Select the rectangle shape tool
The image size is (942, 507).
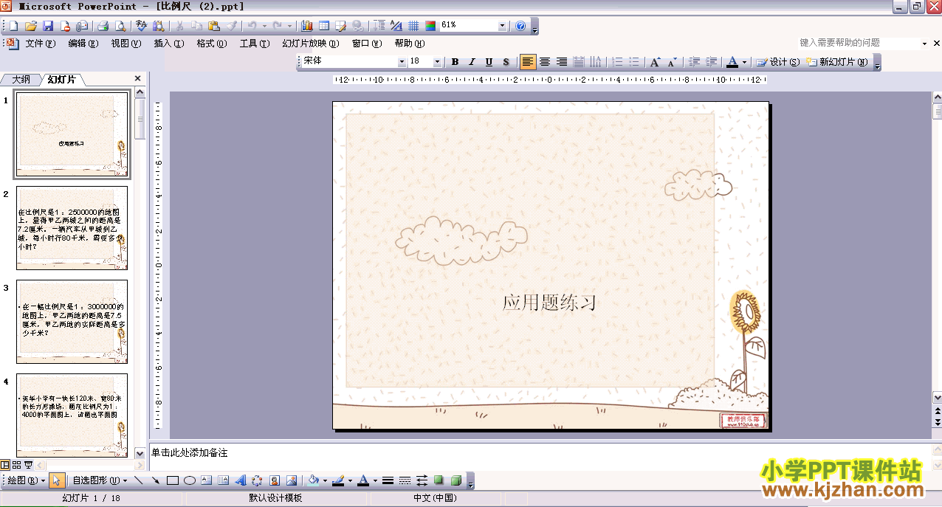pos(173,480)
